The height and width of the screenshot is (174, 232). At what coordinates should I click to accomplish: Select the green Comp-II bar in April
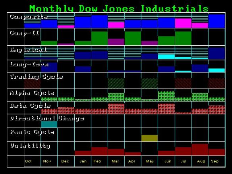pos(133,38)
